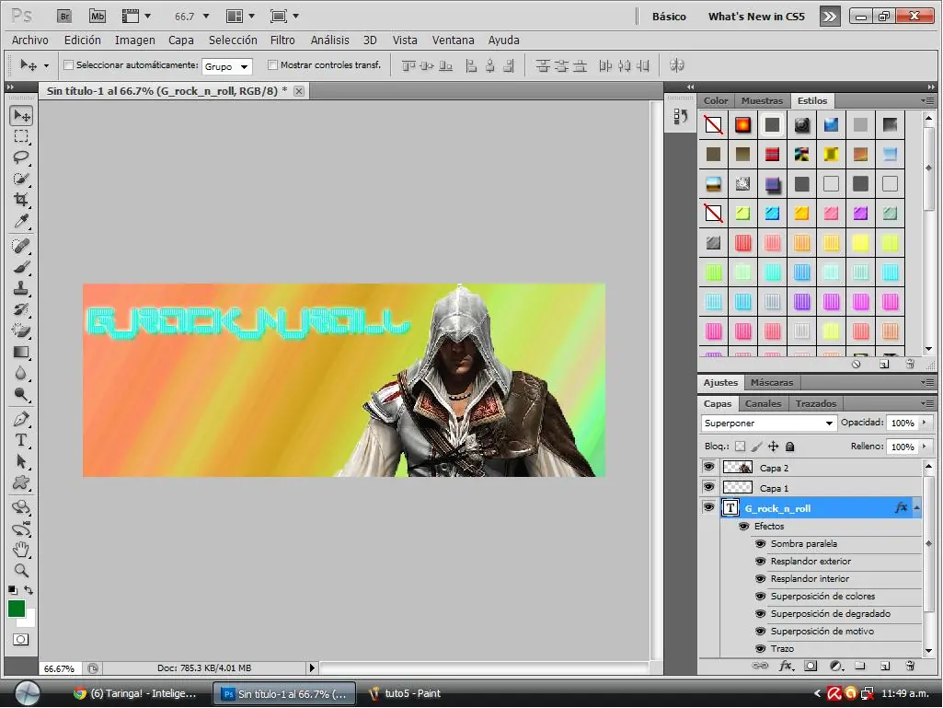Viewport: 943px width, 708px height.
Task: Select the Gradient tool
Action: [22, 353]
